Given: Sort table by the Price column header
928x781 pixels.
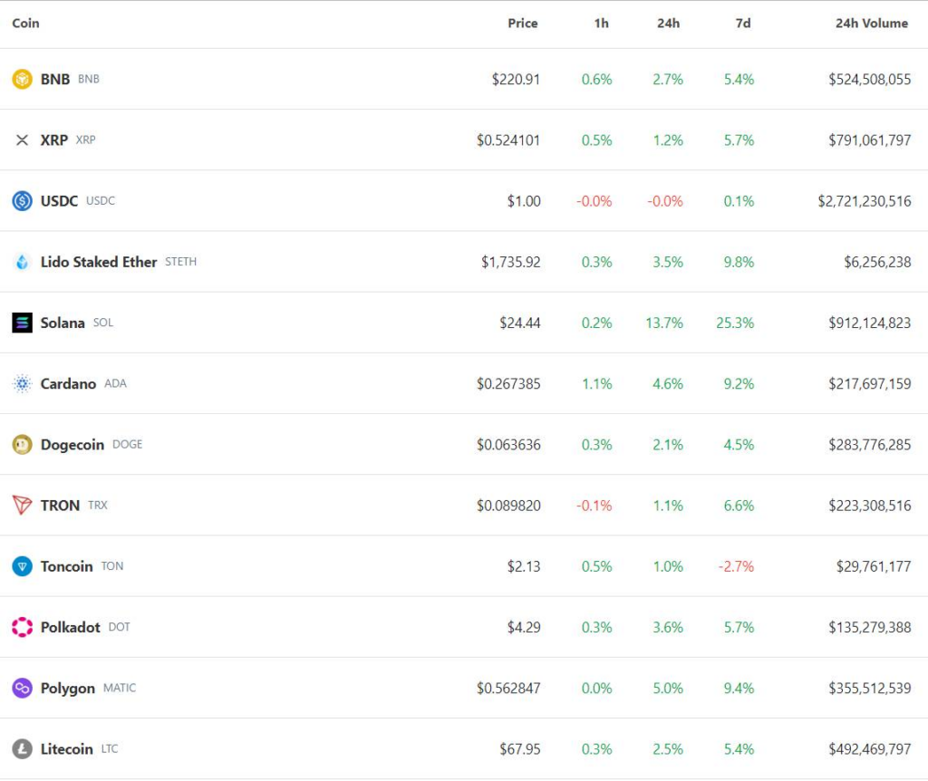Looking at the screenshot, I should [522, 24].
